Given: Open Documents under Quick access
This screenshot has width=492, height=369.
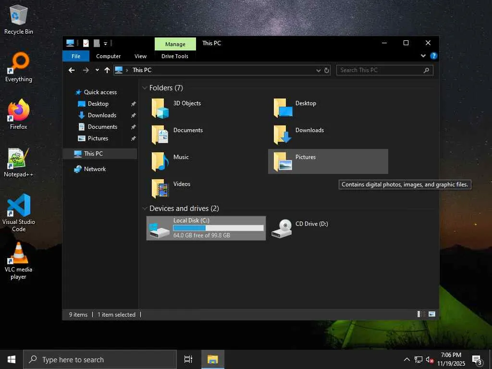Looking at the screenshot, I should (102, 127).
